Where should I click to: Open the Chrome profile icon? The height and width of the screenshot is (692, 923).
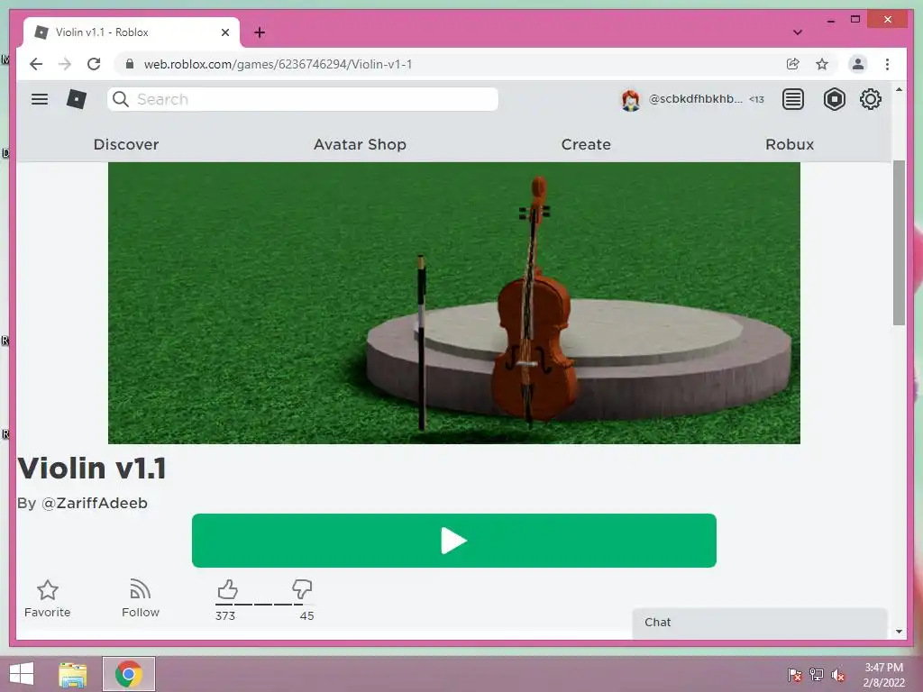858,64
